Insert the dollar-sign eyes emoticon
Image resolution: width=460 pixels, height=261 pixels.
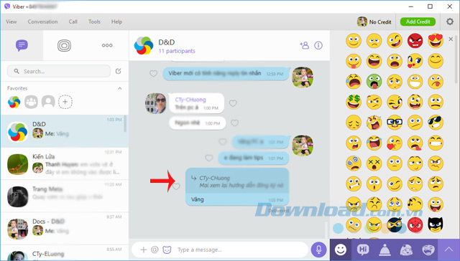(353, 102)
